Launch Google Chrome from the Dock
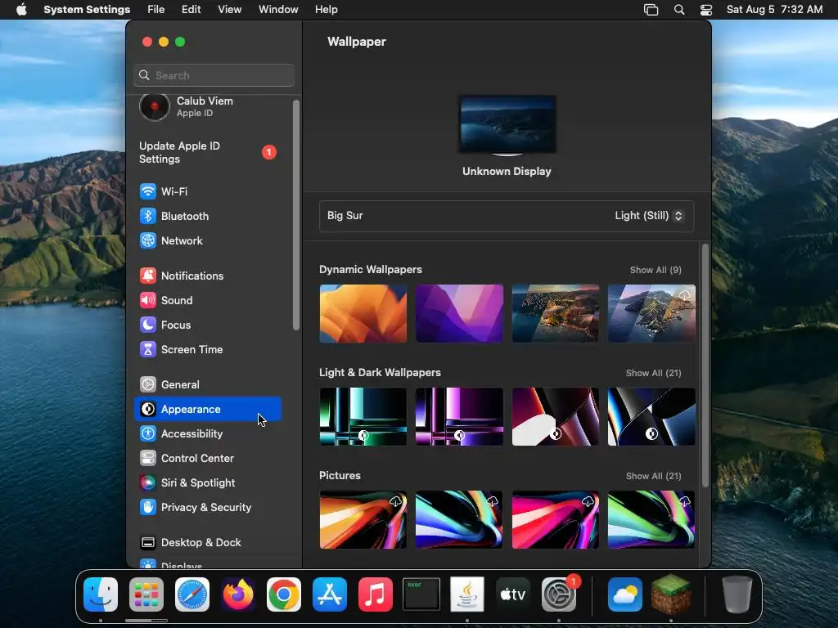The width and height of the screenshot is (838, 628). (x=284, y=594)
